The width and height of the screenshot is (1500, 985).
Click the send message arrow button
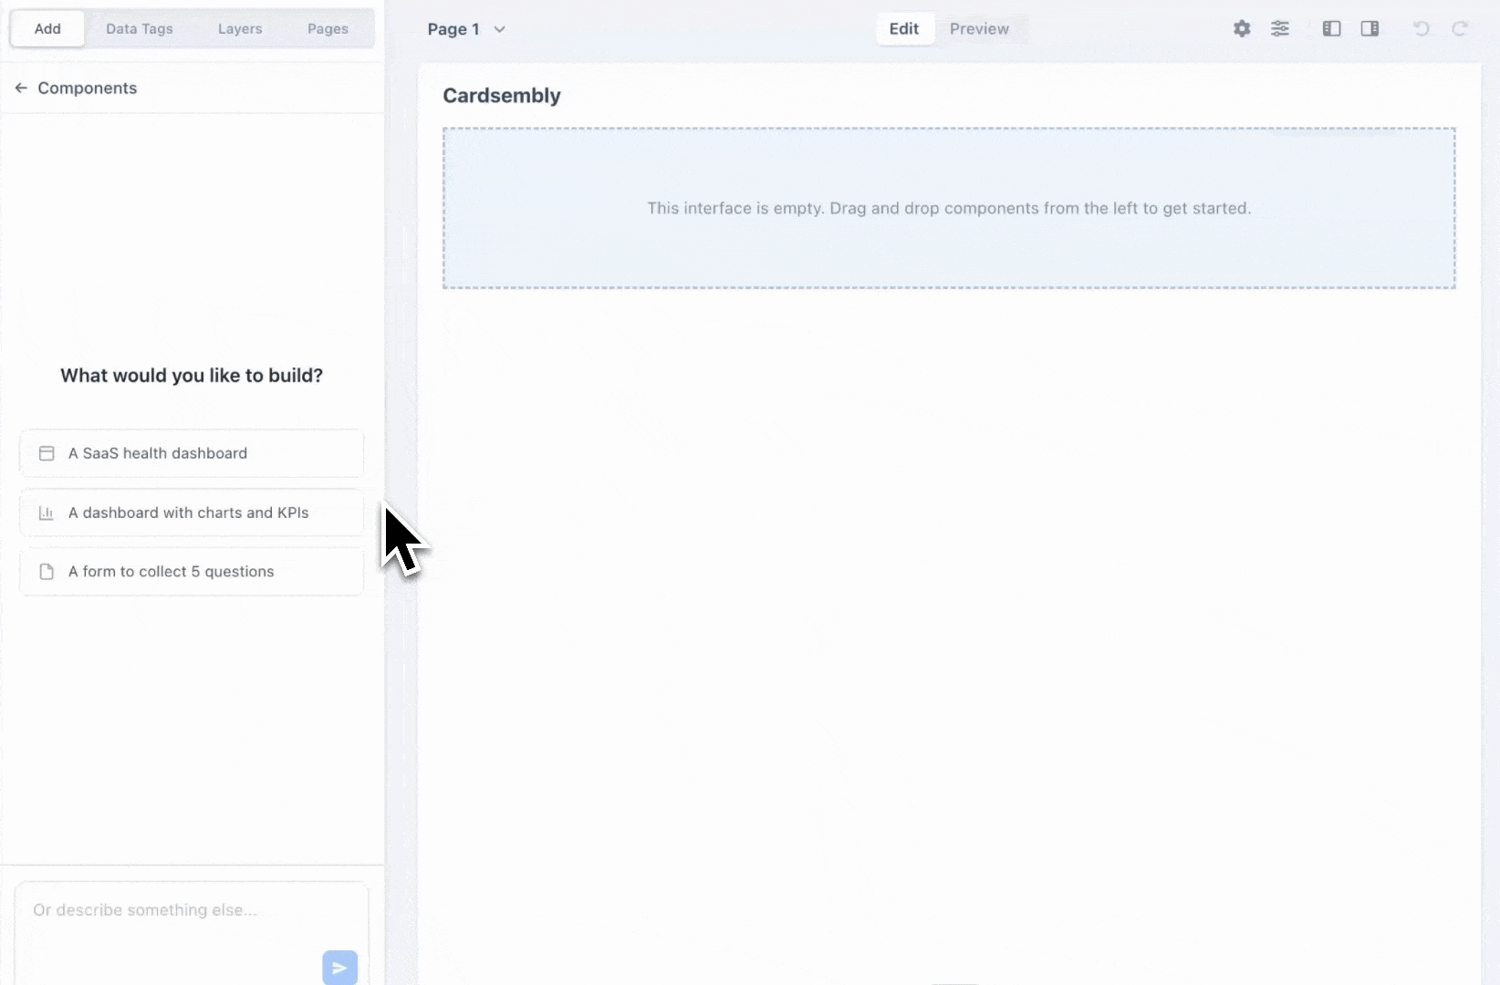click(339, 968)
